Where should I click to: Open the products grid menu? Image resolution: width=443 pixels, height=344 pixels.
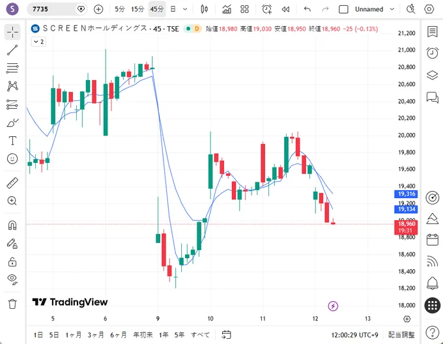click(433, 306)
